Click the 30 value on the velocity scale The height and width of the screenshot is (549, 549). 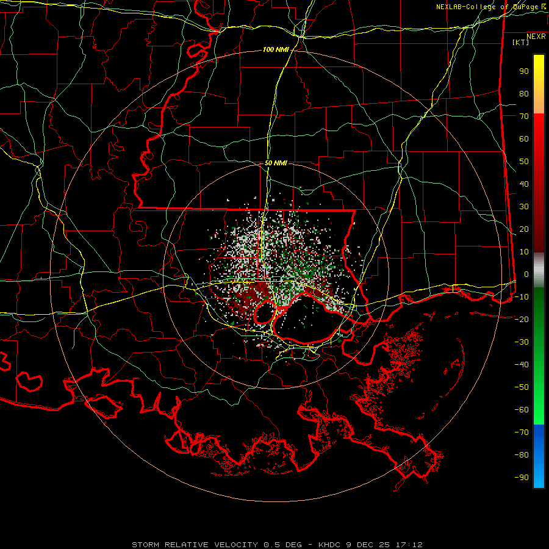click(524, 207)
